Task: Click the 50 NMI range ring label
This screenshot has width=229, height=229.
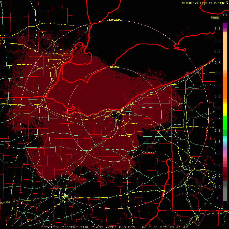Action: (114, 67)
